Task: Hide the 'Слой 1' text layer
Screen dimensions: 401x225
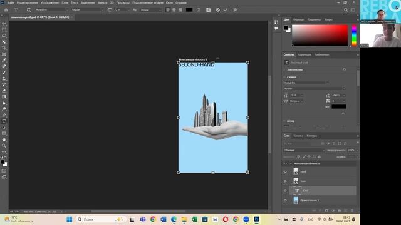Action: 285,191
